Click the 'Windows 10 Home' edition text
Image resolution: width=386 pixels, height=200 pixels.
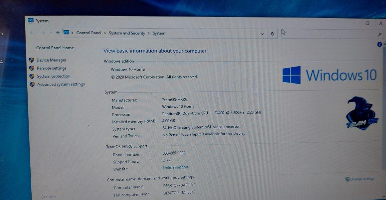pos(128,70)
